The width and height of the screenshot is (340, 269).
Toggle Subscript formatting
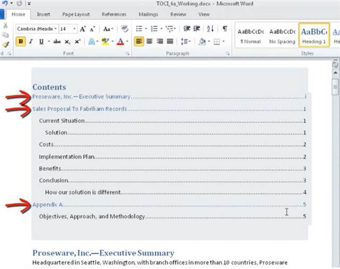coord(67,41)
